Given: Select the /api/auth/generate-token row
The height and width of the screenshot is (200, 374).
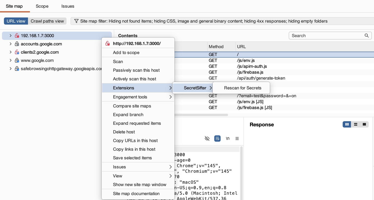Looking at the screenshot, I should (274, 78).
